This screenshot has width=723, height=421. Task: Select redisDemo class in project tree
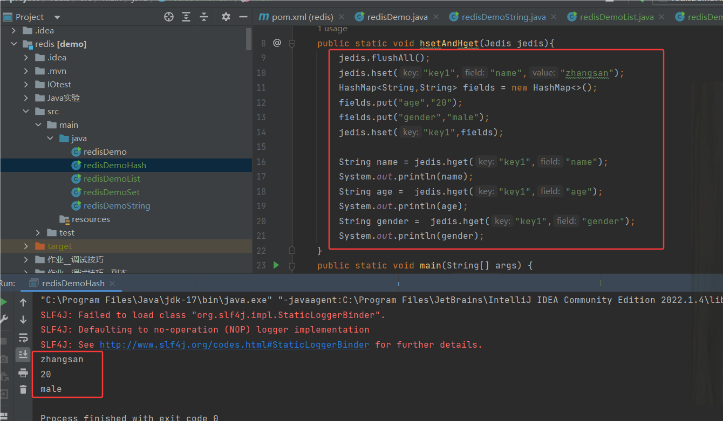click(105, 152)
